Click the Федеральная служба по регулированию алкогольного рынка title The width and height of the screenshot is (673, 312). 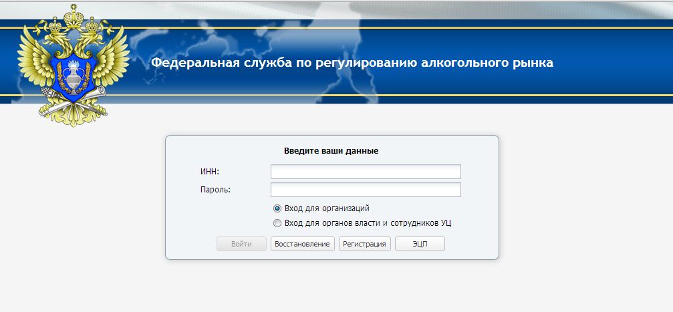click(352, 63)
